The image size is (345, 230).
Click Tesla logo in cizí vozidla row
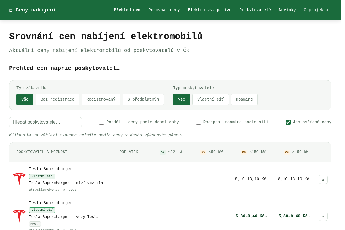pos(19,179)
